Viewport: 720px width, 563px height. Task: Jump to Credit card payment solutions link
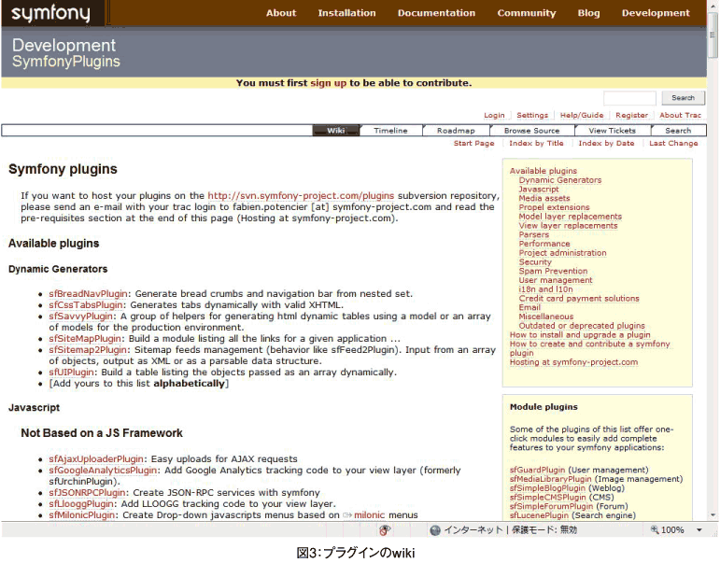point(579,299)
